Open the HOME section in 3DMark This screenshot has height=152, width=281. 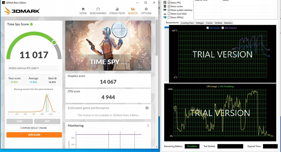click(83, 11)
